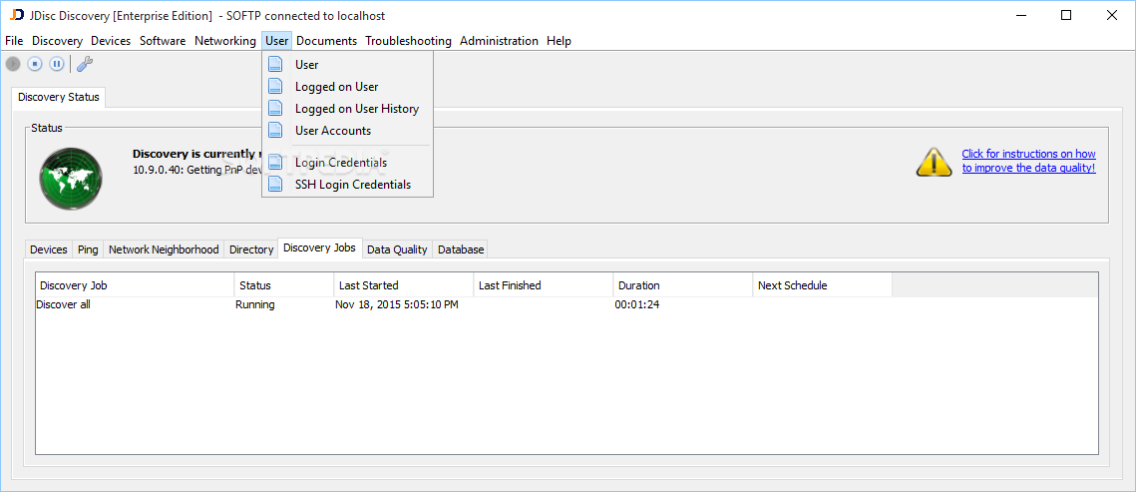Screen dimensions: 1136x492
Task: Choose Logged on User menu entry
Action: [x=348, y=86]
